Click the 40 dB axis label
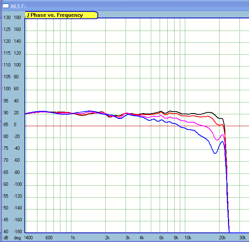 click(6, 231)
